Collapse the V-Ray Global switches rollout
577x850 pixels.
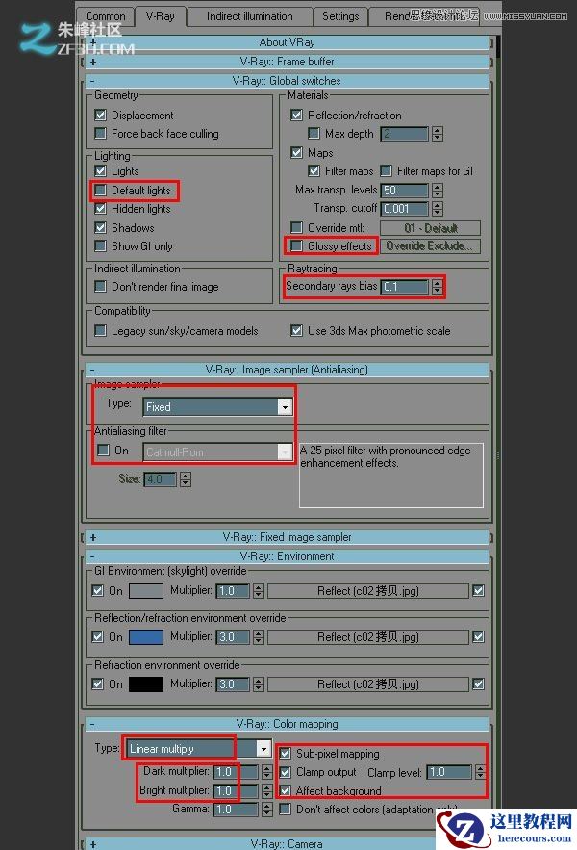[x=288, y=81]
